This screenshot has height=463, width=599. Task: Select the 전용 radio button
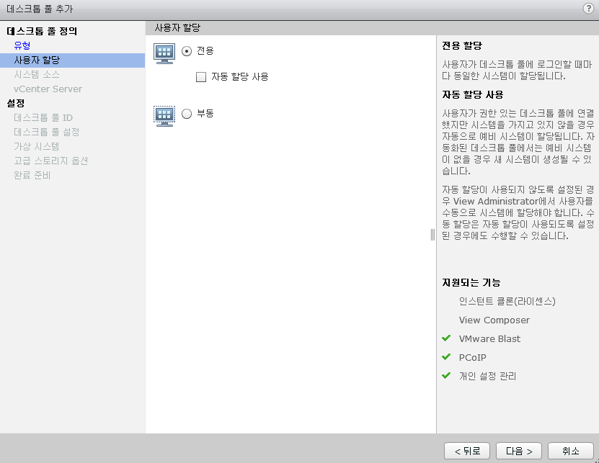coord(187,51)
